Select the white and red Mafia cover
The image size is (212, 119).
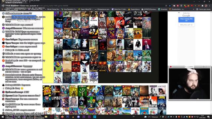[153, 102]
